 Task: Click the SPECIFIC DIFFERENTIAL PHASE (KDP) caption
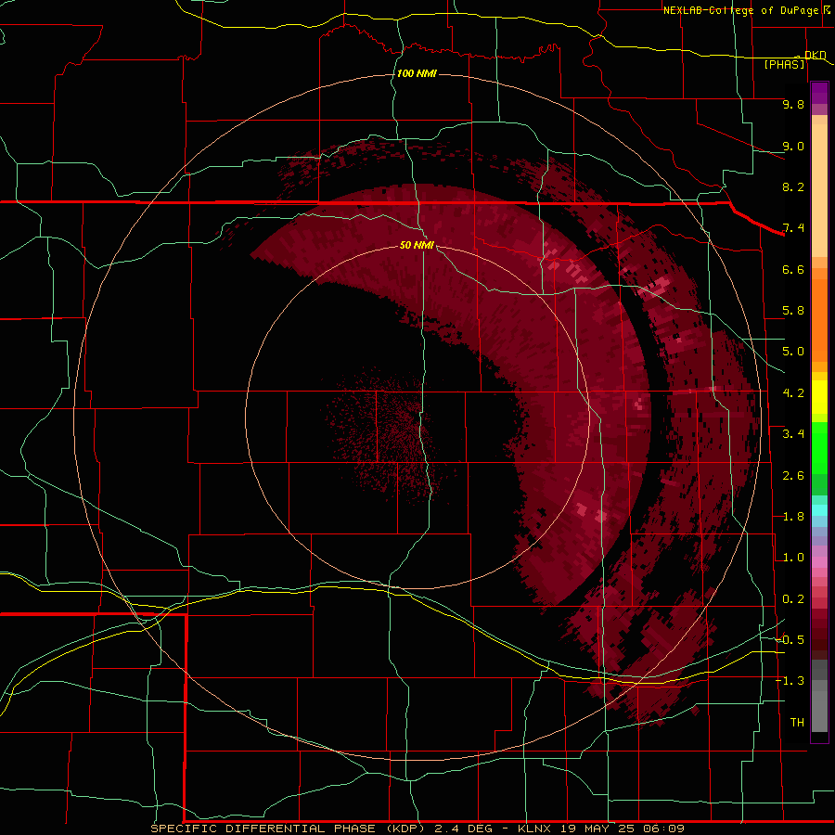[288, 829]
